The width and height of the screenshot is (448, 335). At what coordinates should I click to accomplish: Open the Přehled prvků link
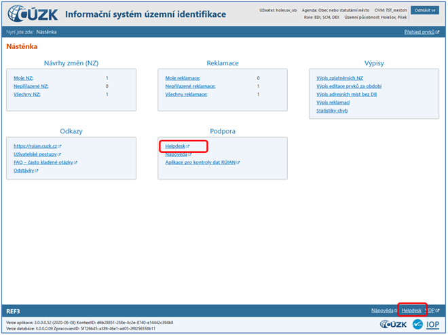pos(421,32)
